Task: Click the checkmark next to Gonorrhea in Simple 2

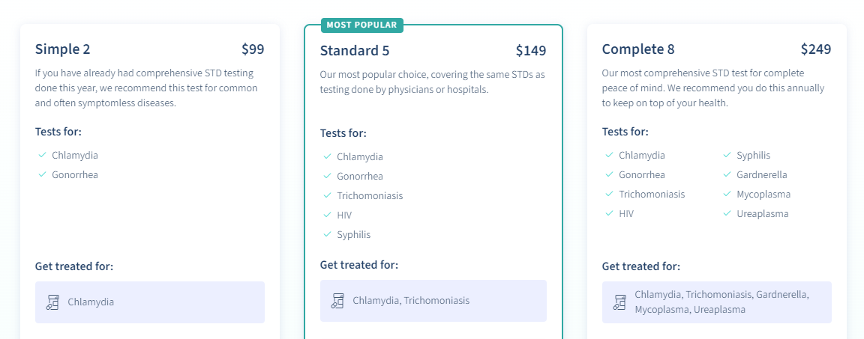Action: pos(43,174)
